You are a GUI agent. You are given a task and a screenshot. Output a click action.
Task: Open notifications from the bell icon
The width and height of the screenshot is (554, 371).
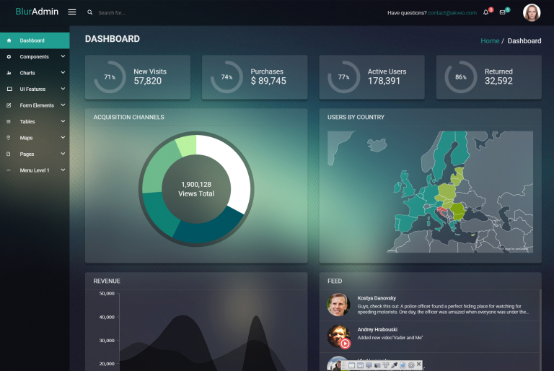pyautogui.click(x=485, y=12)
